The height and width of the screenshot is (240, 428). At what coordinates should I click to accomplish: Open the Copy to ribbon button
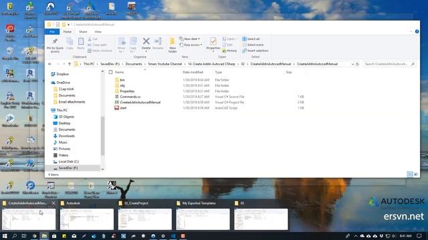click(133, 45)
